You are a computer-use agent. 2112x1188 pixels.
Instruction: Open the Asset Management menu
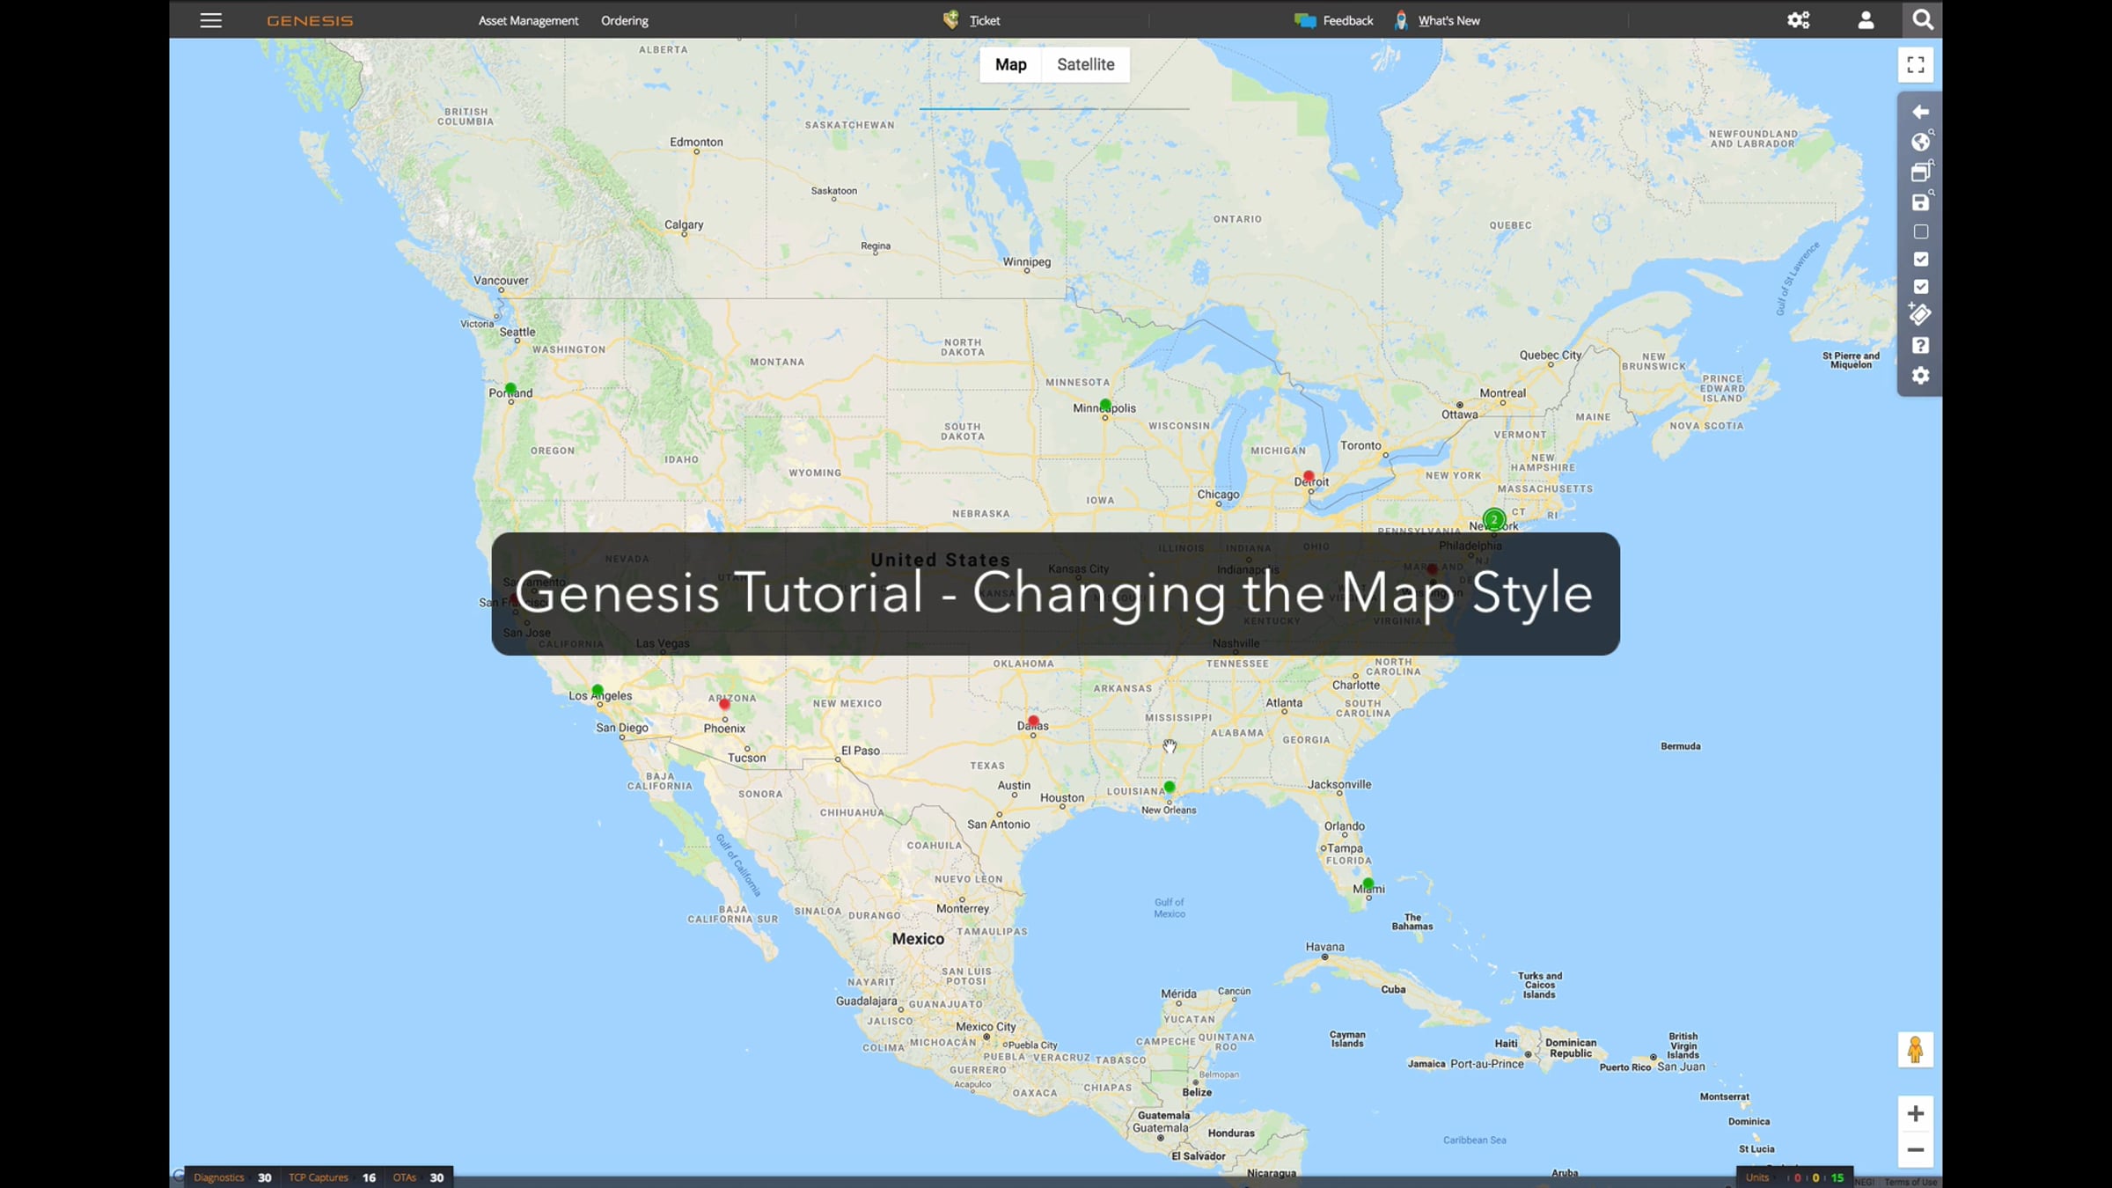(528, 20)
